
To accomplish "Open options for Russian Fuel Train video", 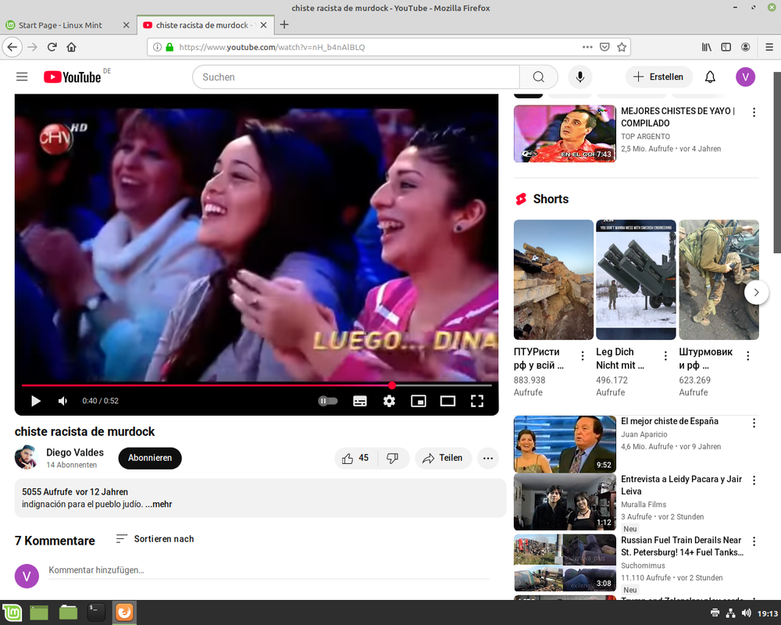I will point(754,541).
